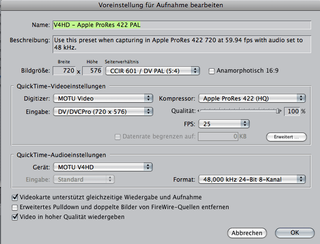
Task: Click the Beschreibung description field
Action: [181, 44]
